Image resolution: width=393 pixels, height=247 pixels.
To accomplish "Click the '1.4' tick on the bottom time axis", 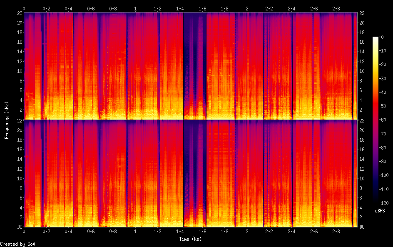I will (x=180, y=231).
